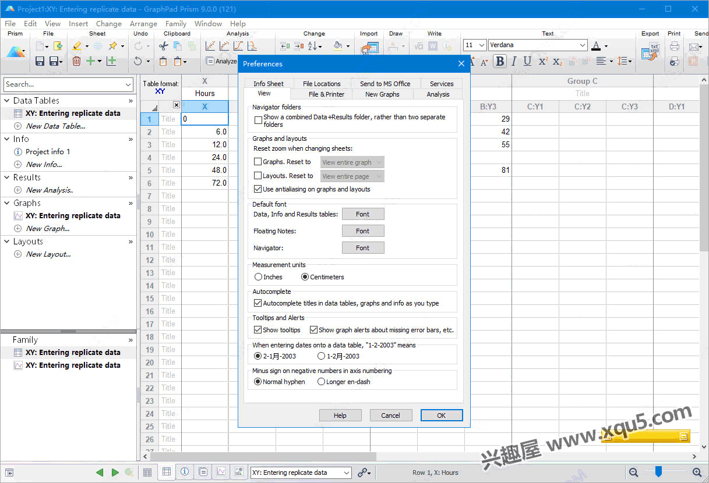Click the Delete sheet trash icon
709x483 pixels.
[x=76, y=61]
